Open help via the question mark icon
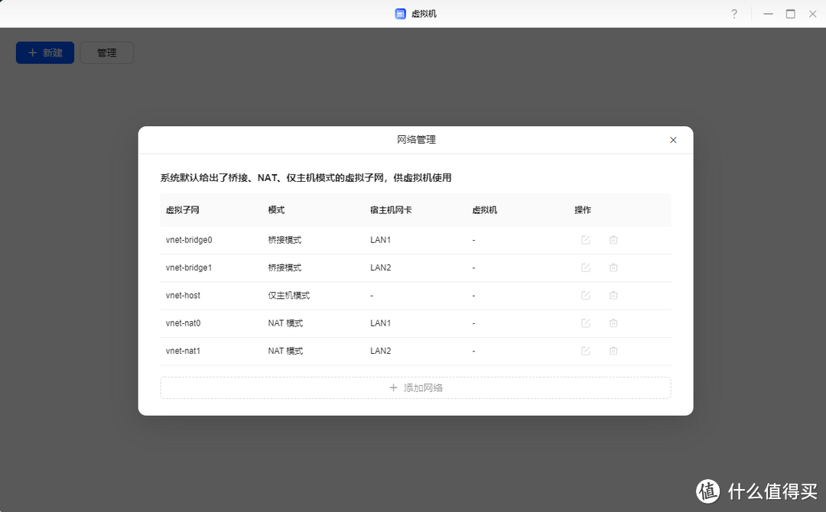 [x=733, y=13]
